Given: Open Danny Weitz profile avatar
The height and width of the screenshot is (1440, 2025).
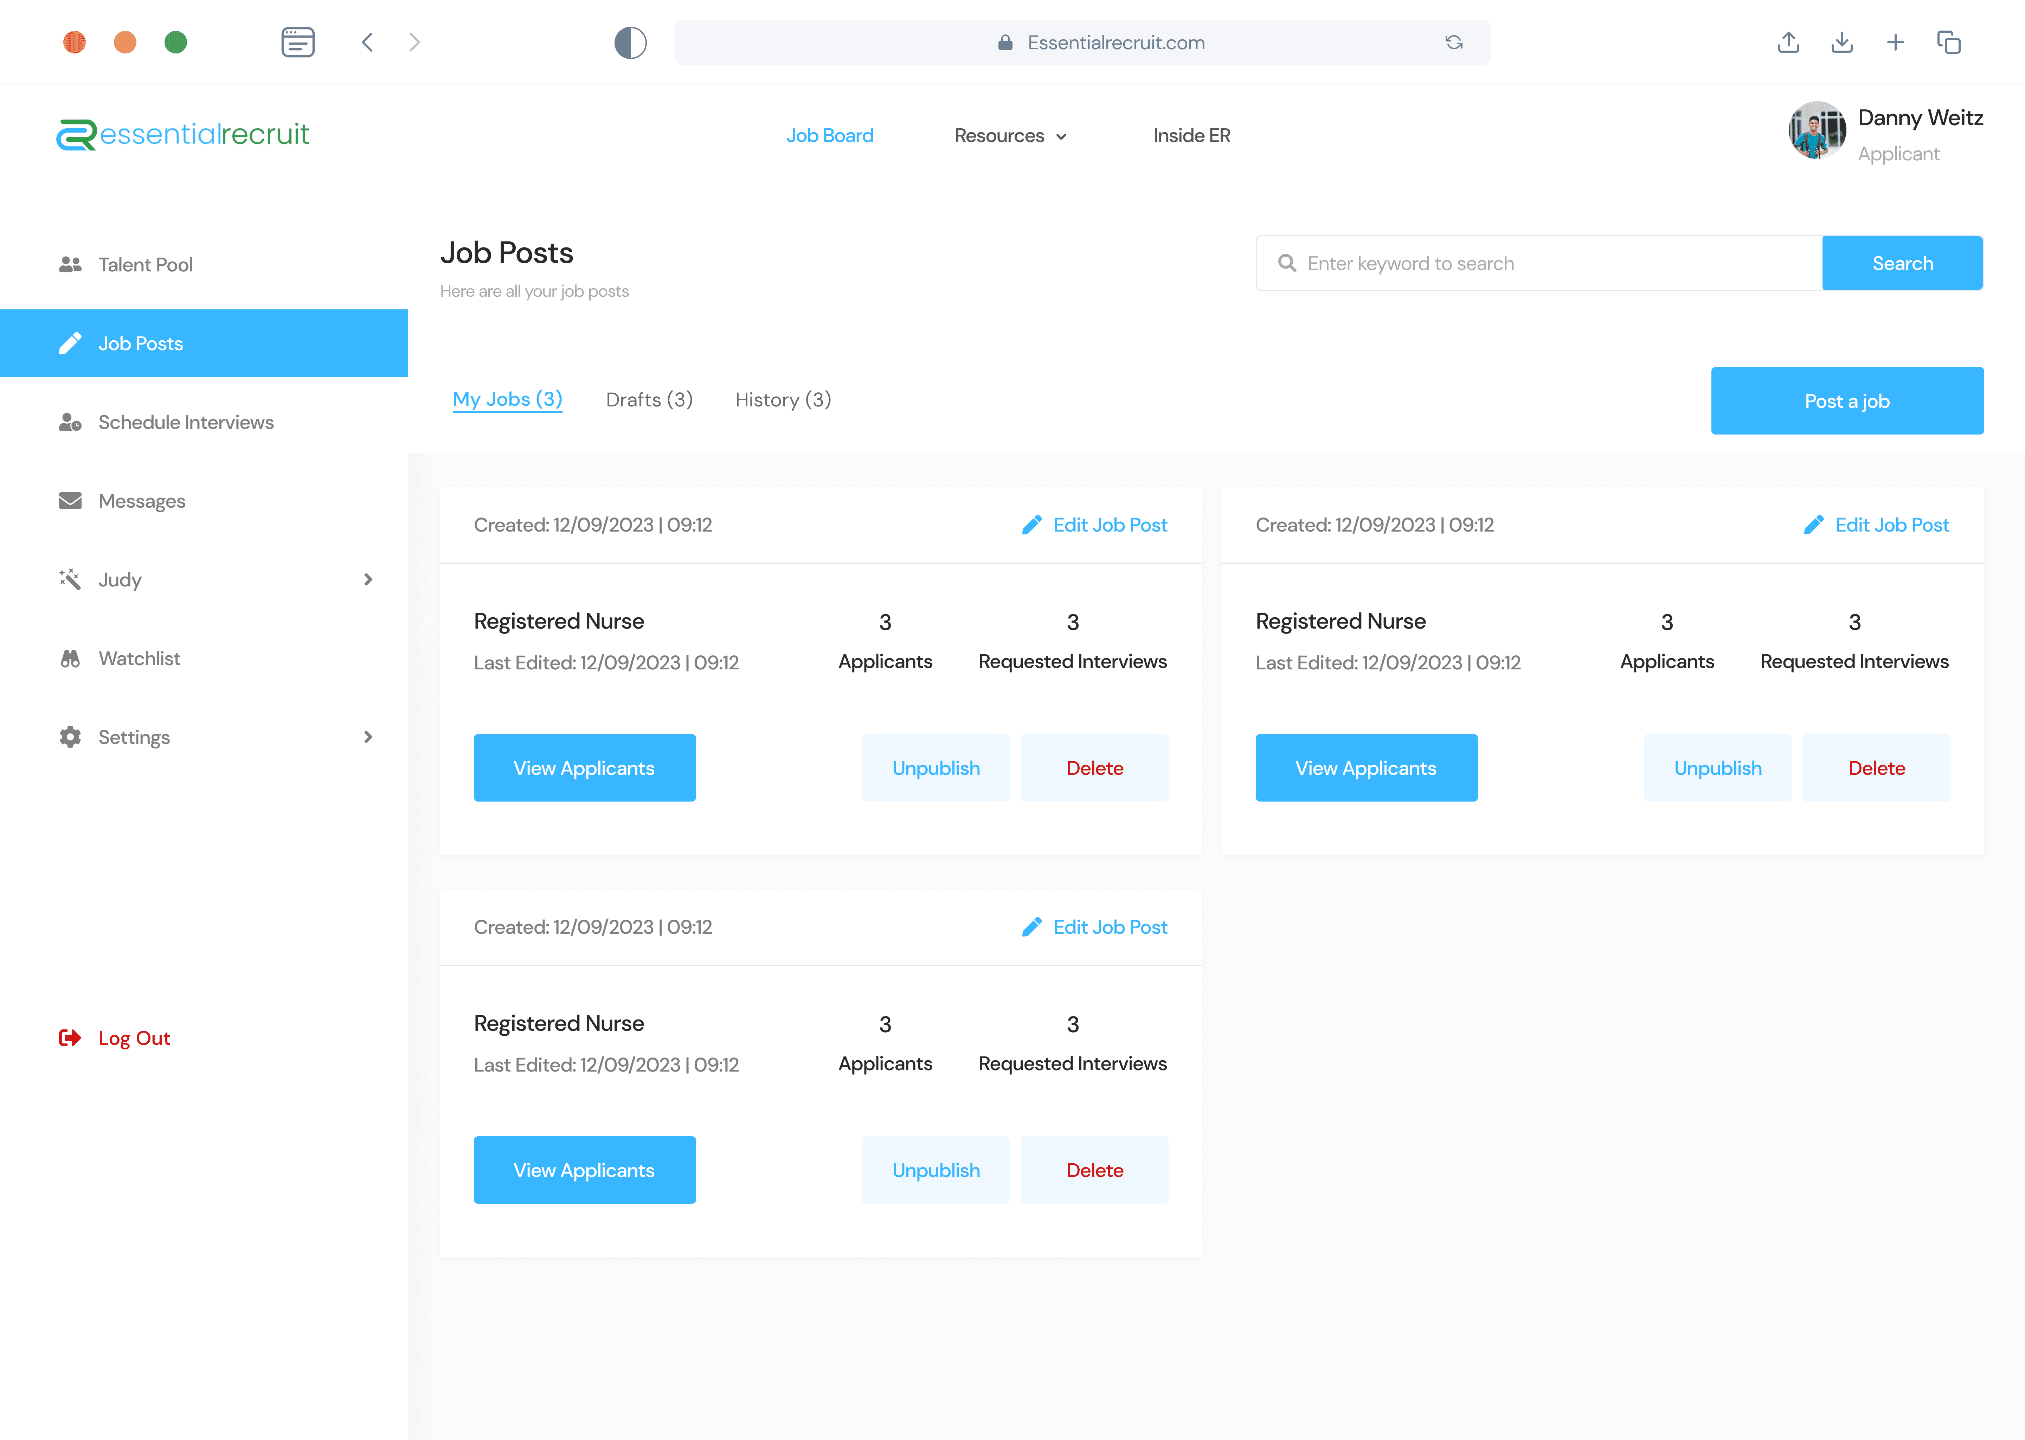Looking at the screenshot, I should [1818, 130].
